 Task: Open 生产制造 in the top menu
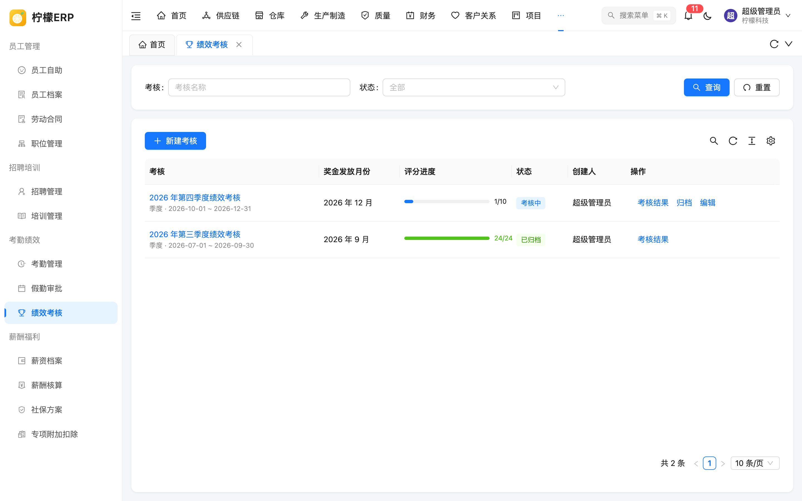322,16
